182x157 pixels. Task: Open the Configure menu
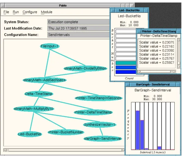click(x=30, y=12)
